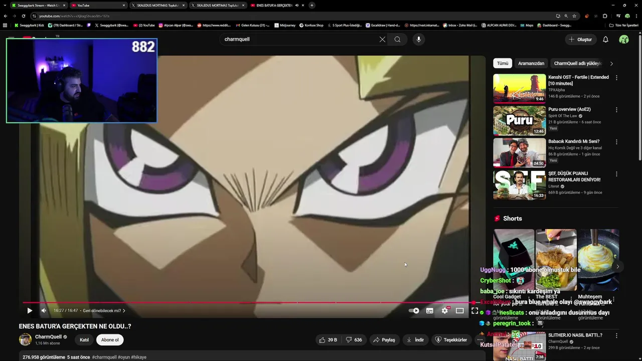Switch to theater mode view
Screen dimensions: 642x361
pyautogui.click(x=459, y=311)
